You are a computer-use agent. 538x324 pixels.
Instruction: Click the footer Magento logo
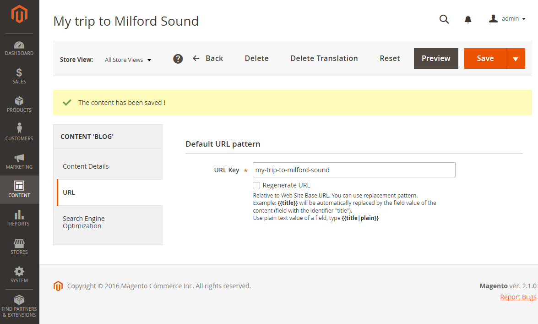tap(58, 286)
